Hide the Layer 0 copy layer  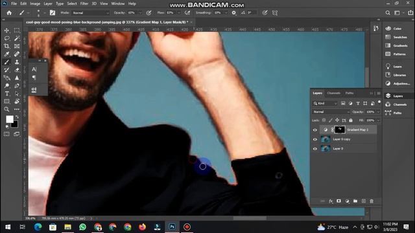315,139
